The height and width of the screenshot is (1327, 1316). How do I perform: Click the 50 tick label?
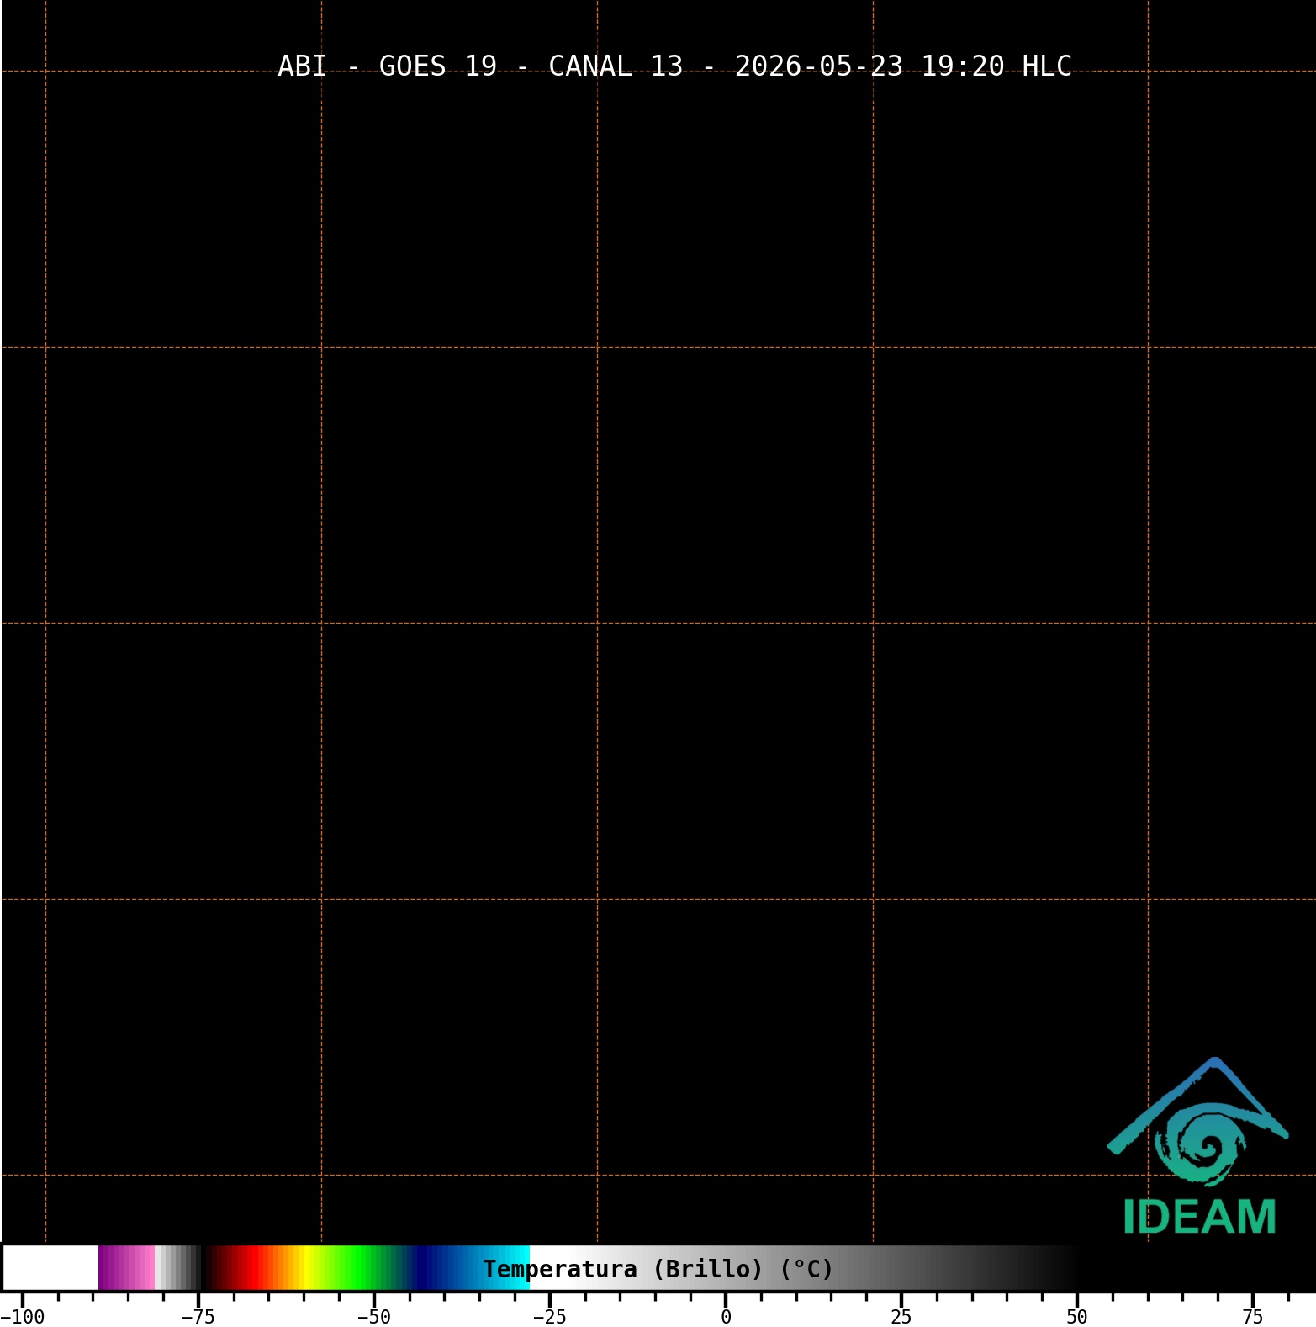(1077, 1317)
